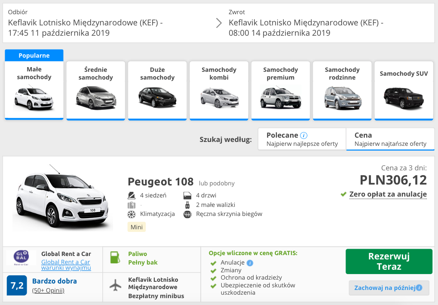
Task: Click the Odbiór pickup details text
Action: (x=86, y=23)
